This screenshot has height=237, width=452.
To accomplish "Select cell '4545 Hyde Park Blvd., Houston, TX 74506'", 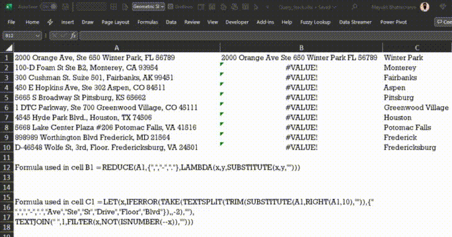I will click(x=117, y=117).
